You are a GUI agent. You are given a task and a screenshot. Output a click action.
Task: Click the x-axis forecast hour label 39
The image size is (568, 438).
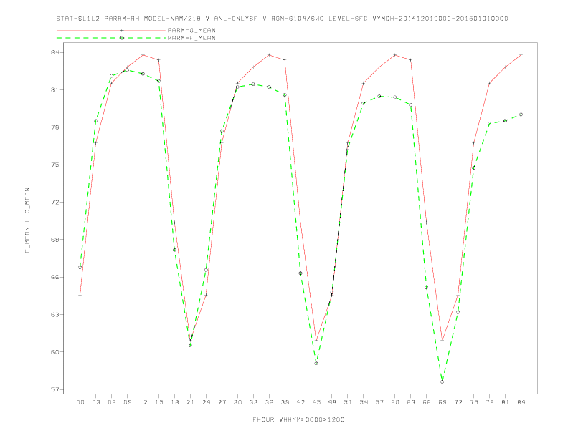point(285,402)
